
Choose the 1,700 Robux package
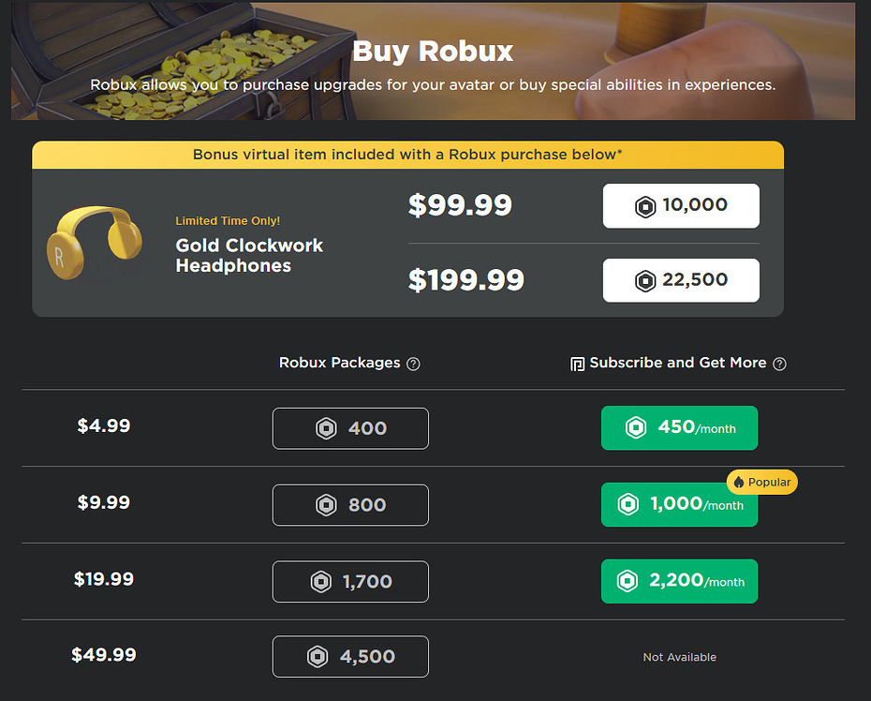(350, 581)
